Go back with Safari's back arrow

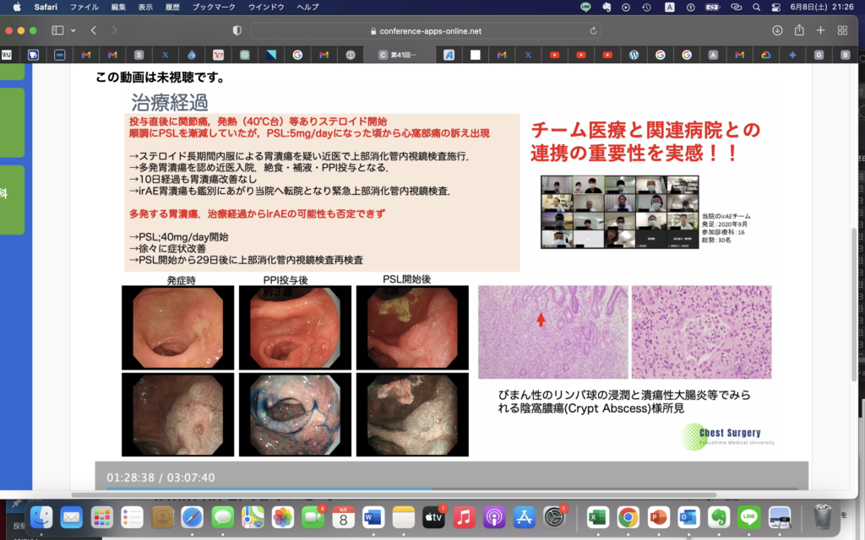(x=94, y=30)
